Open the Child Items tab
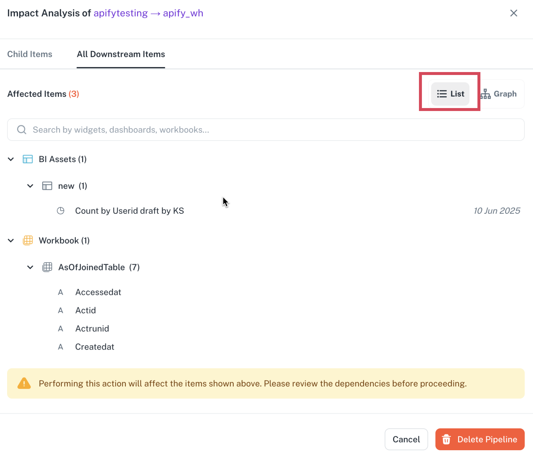Screen dimensions: 533x457 (x=30, y=54)
